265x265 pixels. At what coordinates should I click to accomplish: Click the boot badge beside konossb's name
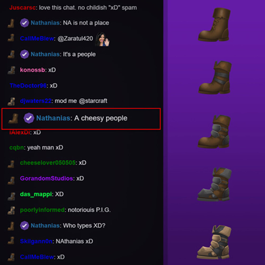(11, 70)
